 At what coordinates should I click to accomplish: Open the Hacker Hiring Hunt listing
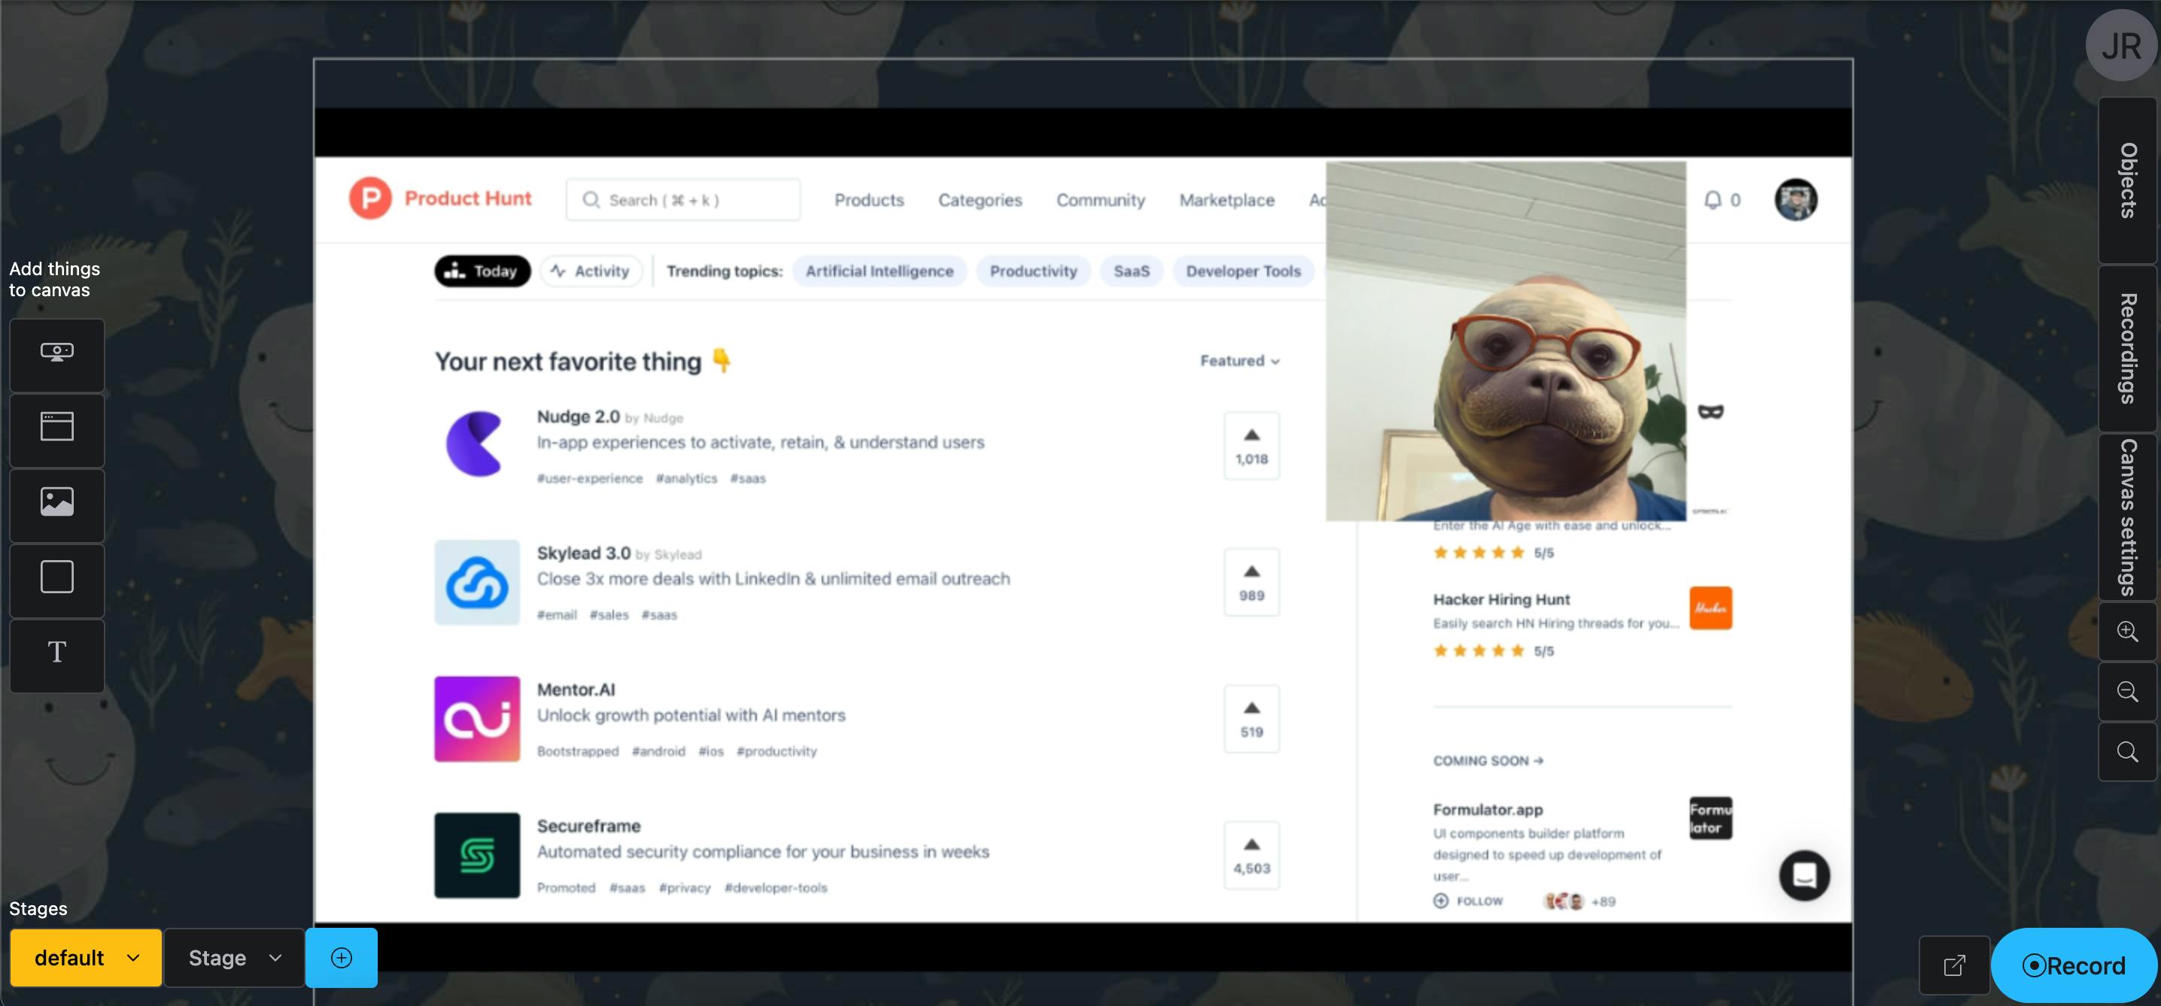pos(1501,599)
